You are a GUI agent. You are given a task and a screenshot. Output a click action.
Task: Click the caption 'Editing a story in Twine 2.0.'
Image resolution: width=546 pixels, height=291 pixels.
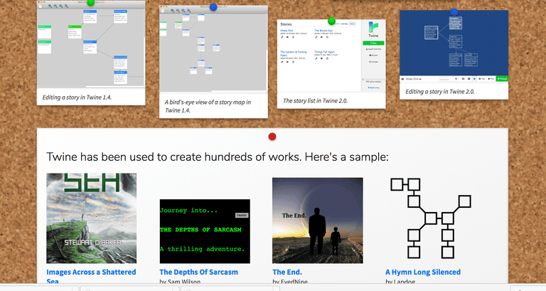(x=440, y=91)
